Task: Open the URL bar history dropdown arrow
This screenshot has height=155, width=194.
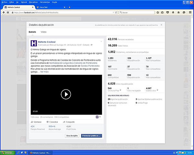Action: tap(113, 13)
